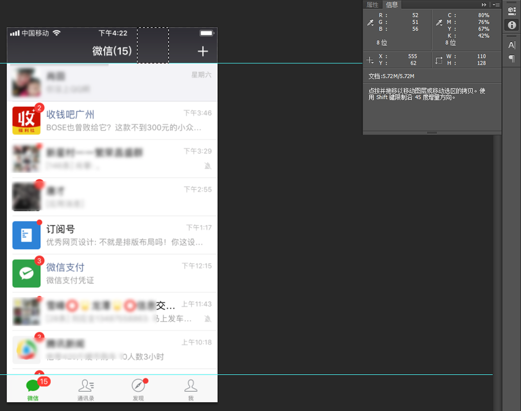Viewport: 521px width, 411px height.
Task: Click the 下午2:55 chat's dark avatar
Action: 26,197
